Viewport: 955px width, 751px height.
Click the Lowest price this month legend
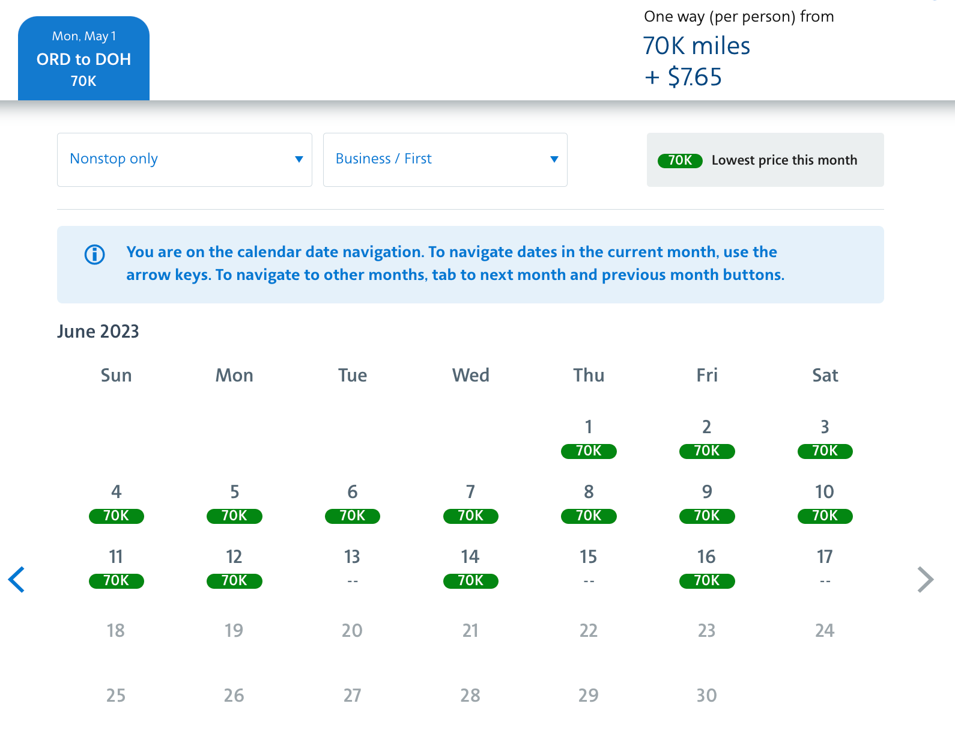[765, 160]
